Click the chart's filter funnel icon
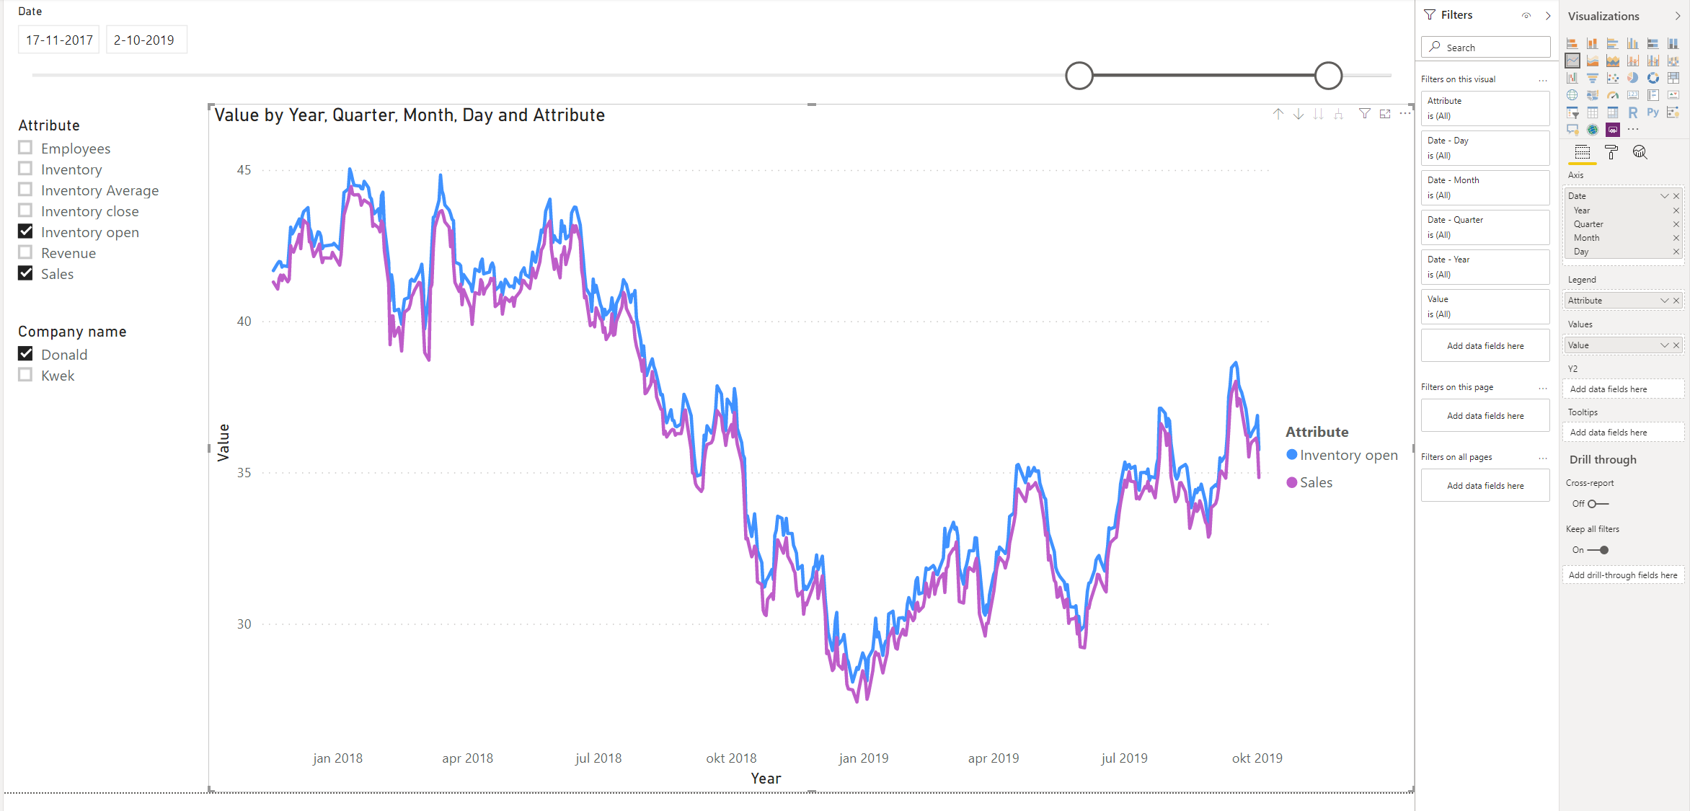Screen dimensions: 1690x811 [1365, 114]
